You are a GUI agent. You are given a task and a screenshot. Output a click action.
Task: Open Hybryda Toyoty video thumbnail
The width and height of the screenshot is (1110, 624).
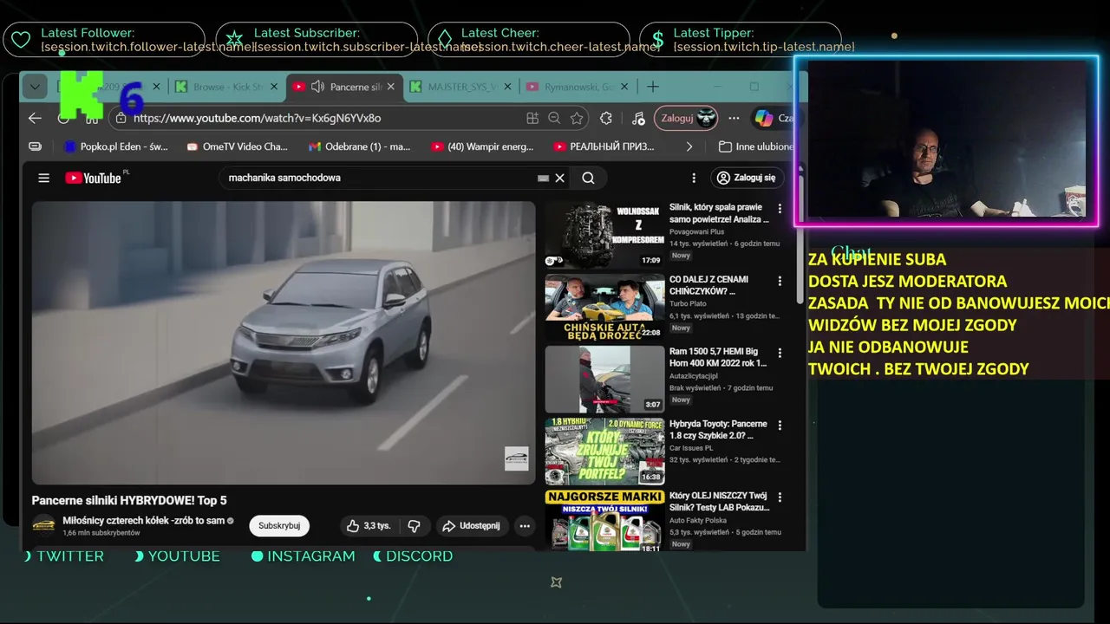pos(604,451)
